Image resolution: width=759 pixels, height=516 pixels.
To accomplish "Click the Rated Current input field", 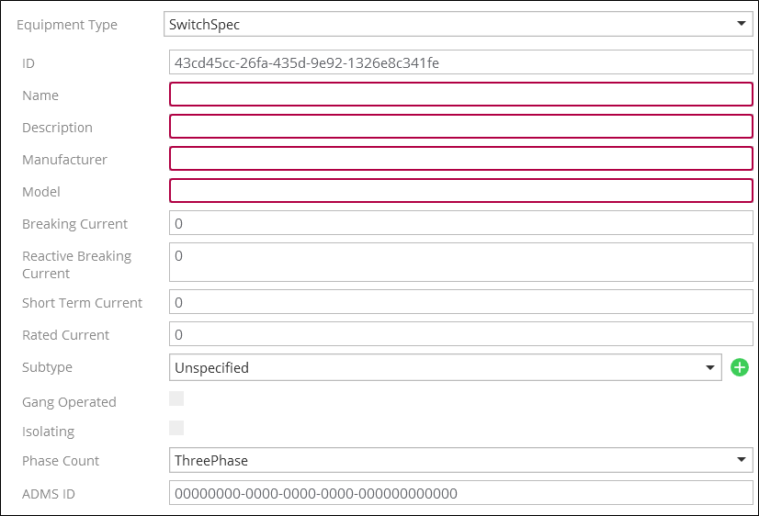I will (461, 334).
